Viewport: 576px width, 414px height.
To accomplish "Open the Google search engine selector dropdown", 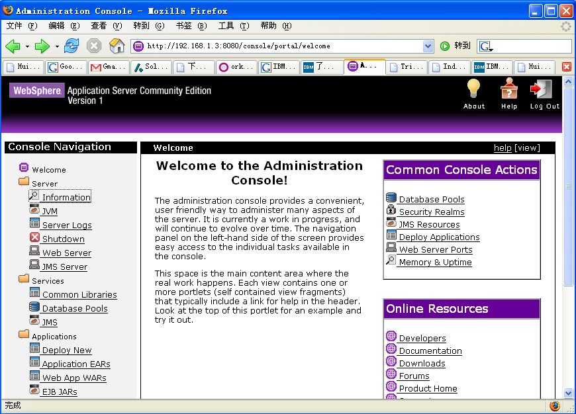I will pyautogui.click(x=486, y=46).
